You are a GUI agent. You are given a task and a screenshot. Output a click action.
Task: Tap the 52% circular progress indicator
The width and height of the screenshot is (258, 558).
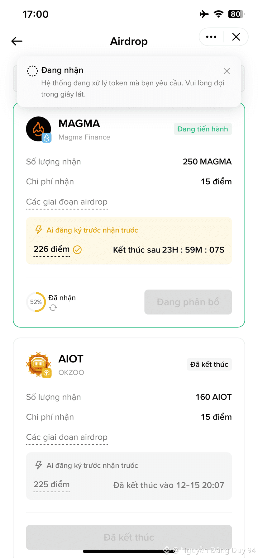(36, 302)
